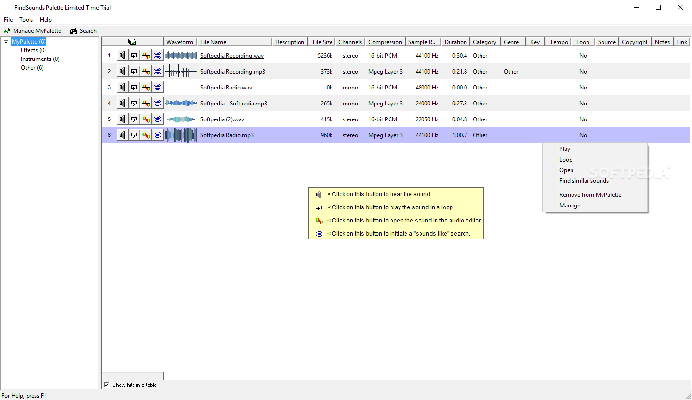This screenshot has width=692, height=400.
Task: Open the File menu
Action: (8, 20)
